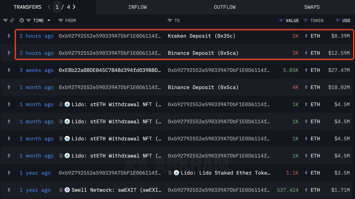Open the TO column filter icon

170,20
